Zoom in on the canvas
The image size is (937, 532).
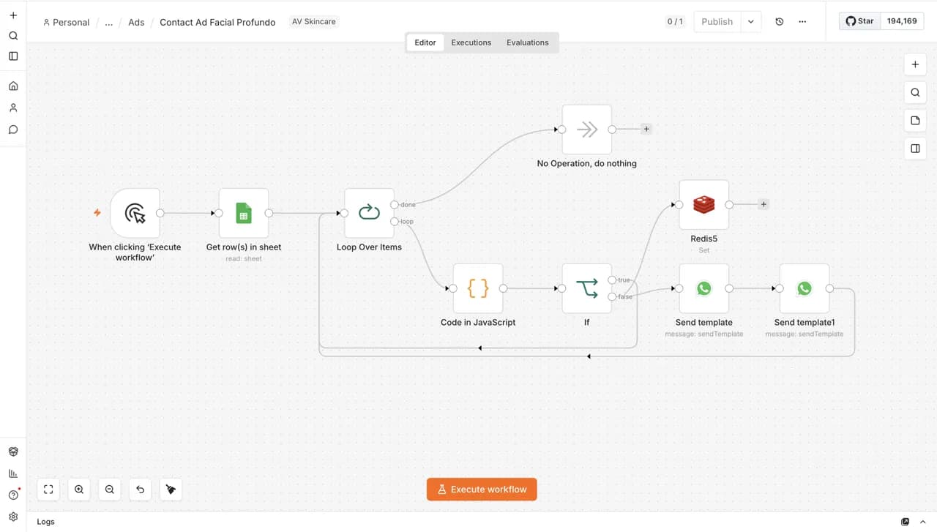click(79, 490)
